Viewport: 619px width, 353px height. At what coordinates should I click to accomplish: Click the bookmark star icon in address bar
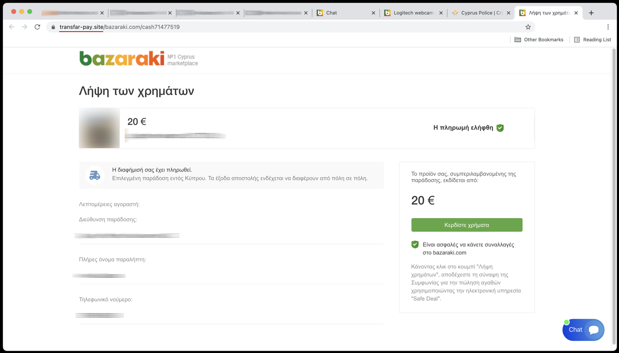(528, 27)
